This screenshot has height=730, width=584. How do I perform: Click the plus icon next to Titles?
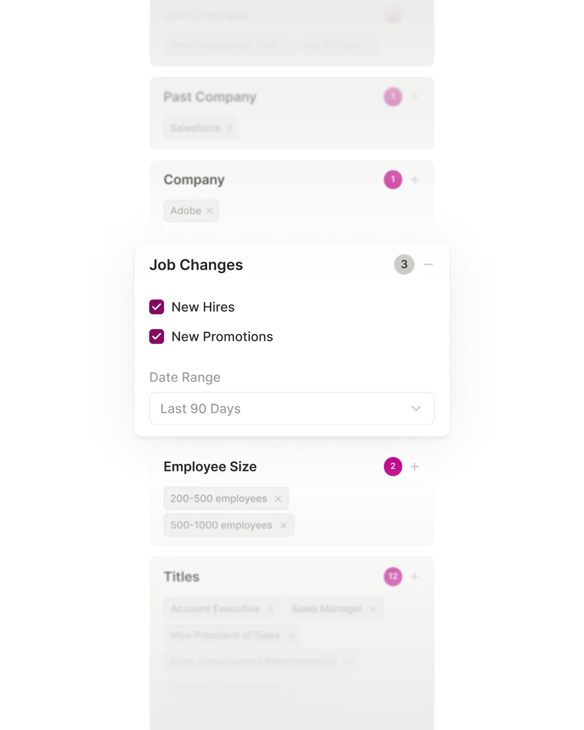coord(414,576)
